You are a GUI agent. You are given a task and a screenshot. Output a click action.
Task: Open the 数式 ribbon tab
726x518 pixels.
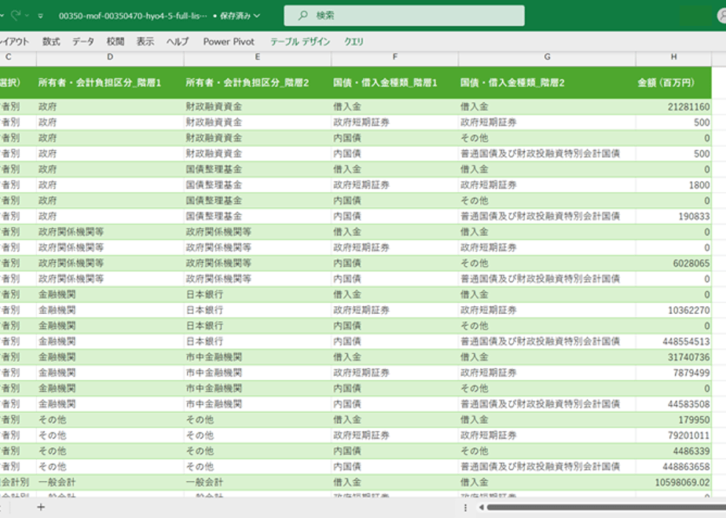(51, 42)
